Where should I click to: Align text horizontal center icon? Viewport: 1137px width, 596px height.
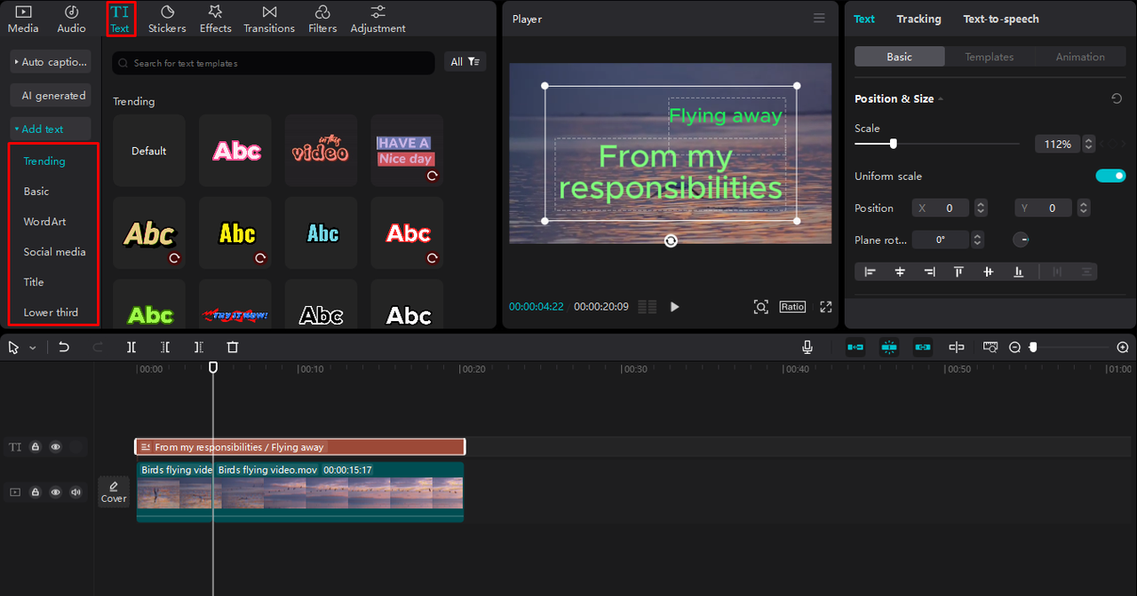[x=900, y=272]
